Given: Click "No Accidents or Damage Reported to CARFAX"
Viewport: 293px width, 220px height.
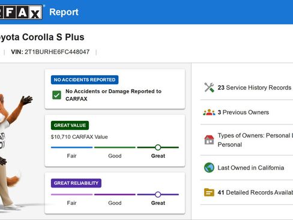Looking at the screenshot, I should point(113,95).
